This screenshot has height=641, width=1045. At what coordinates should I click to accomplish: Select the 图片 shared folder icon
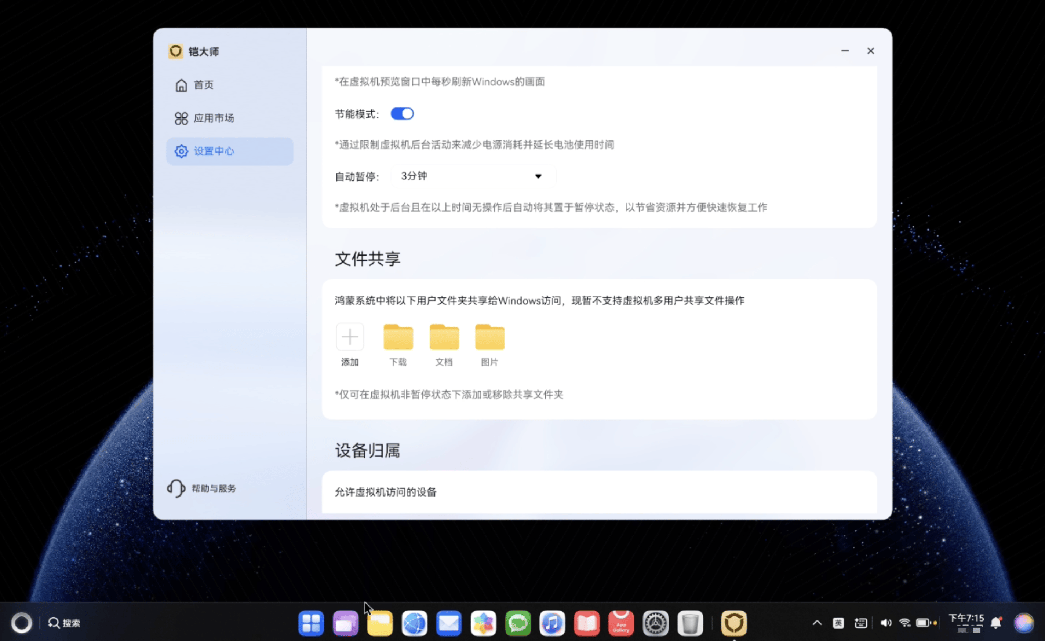[x=489, y=337]
